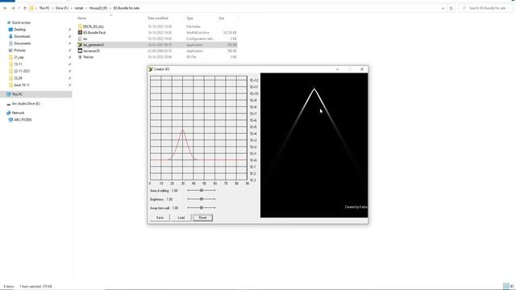Open recent locations dropdown arrow
Image resolution: width=516 pixels, height=290 pixels.
tap(19, 8)
